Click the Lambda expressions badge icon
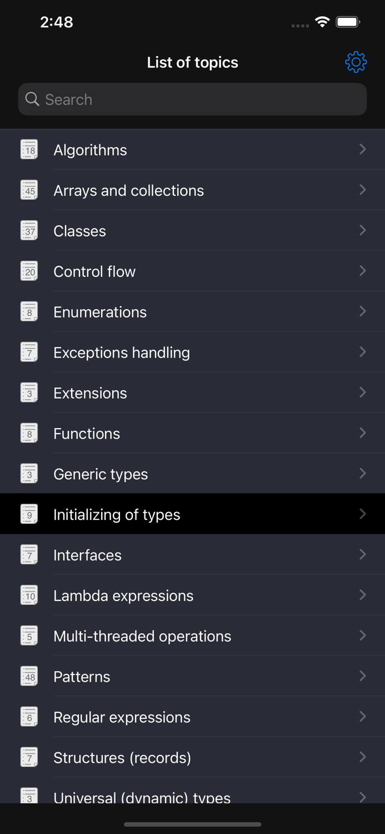The height and width of the screenshot is (834, 385). tap(29, 595)
